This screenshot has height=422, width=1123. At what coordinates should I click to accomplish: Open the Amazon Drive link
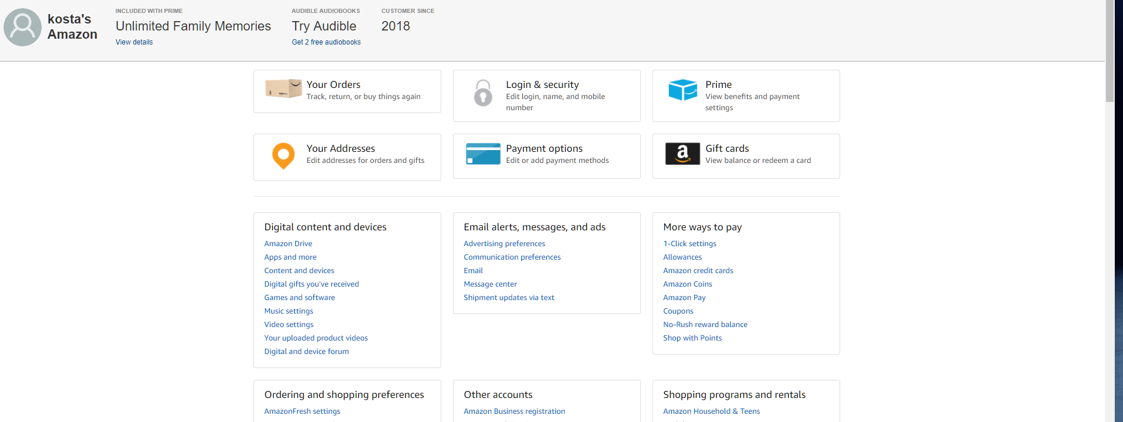288,244
